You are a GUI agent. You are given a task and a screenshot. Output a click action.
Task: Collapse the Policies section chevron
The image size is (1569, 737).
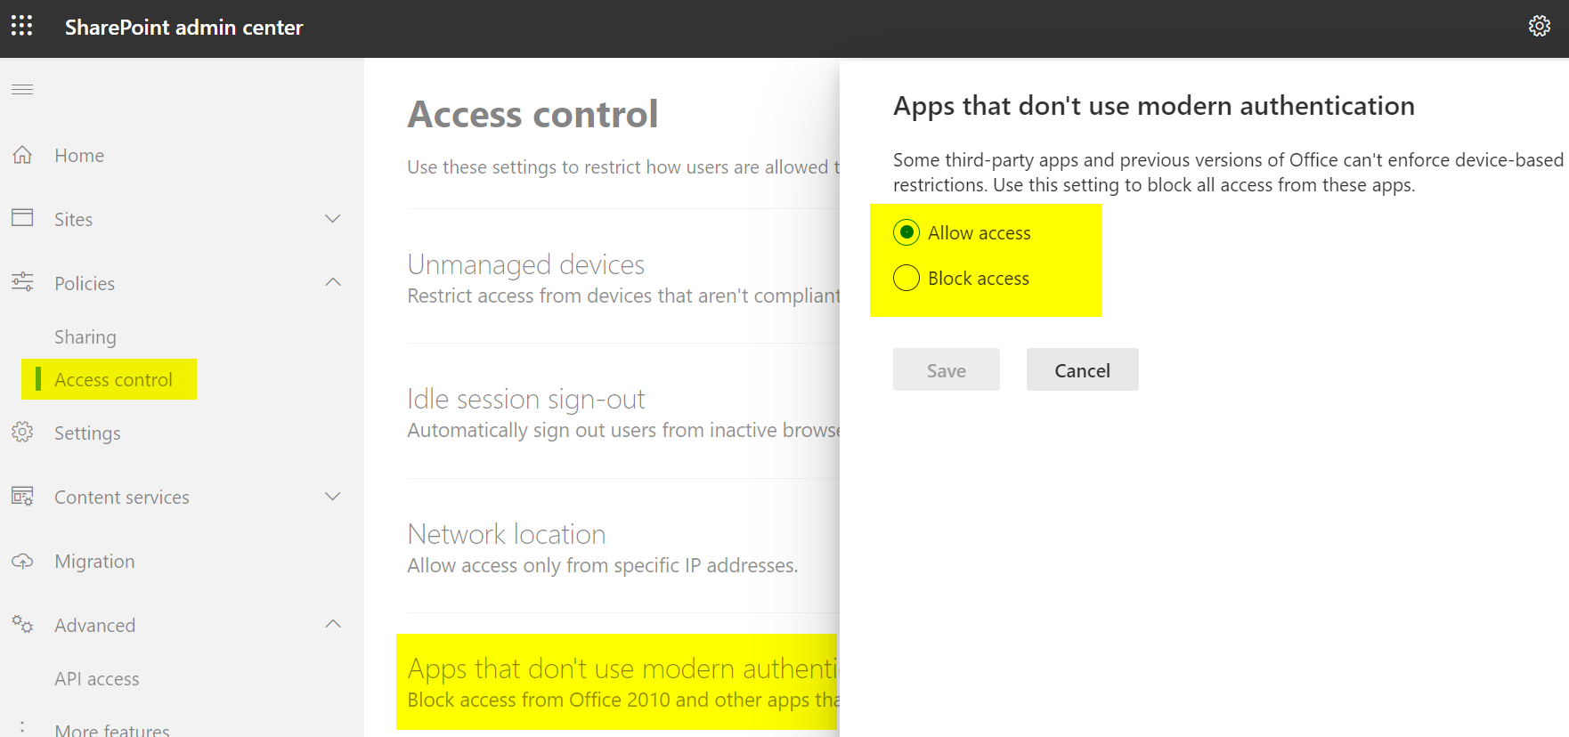click(x=332, y=282)
